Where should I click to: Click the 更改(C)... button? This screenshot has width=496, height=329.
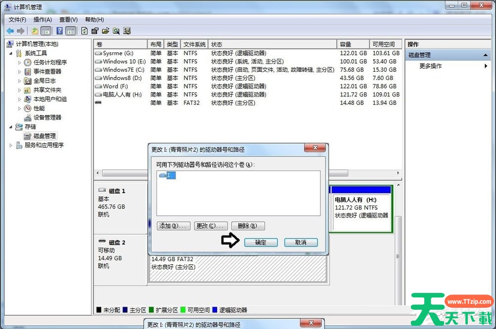[211, 226]
